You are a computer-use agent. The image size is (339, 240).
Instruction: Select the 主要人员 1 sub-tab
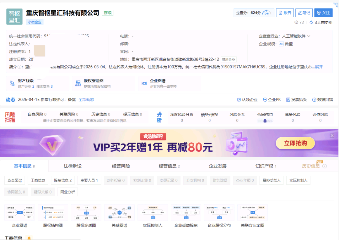click(89, 180)
